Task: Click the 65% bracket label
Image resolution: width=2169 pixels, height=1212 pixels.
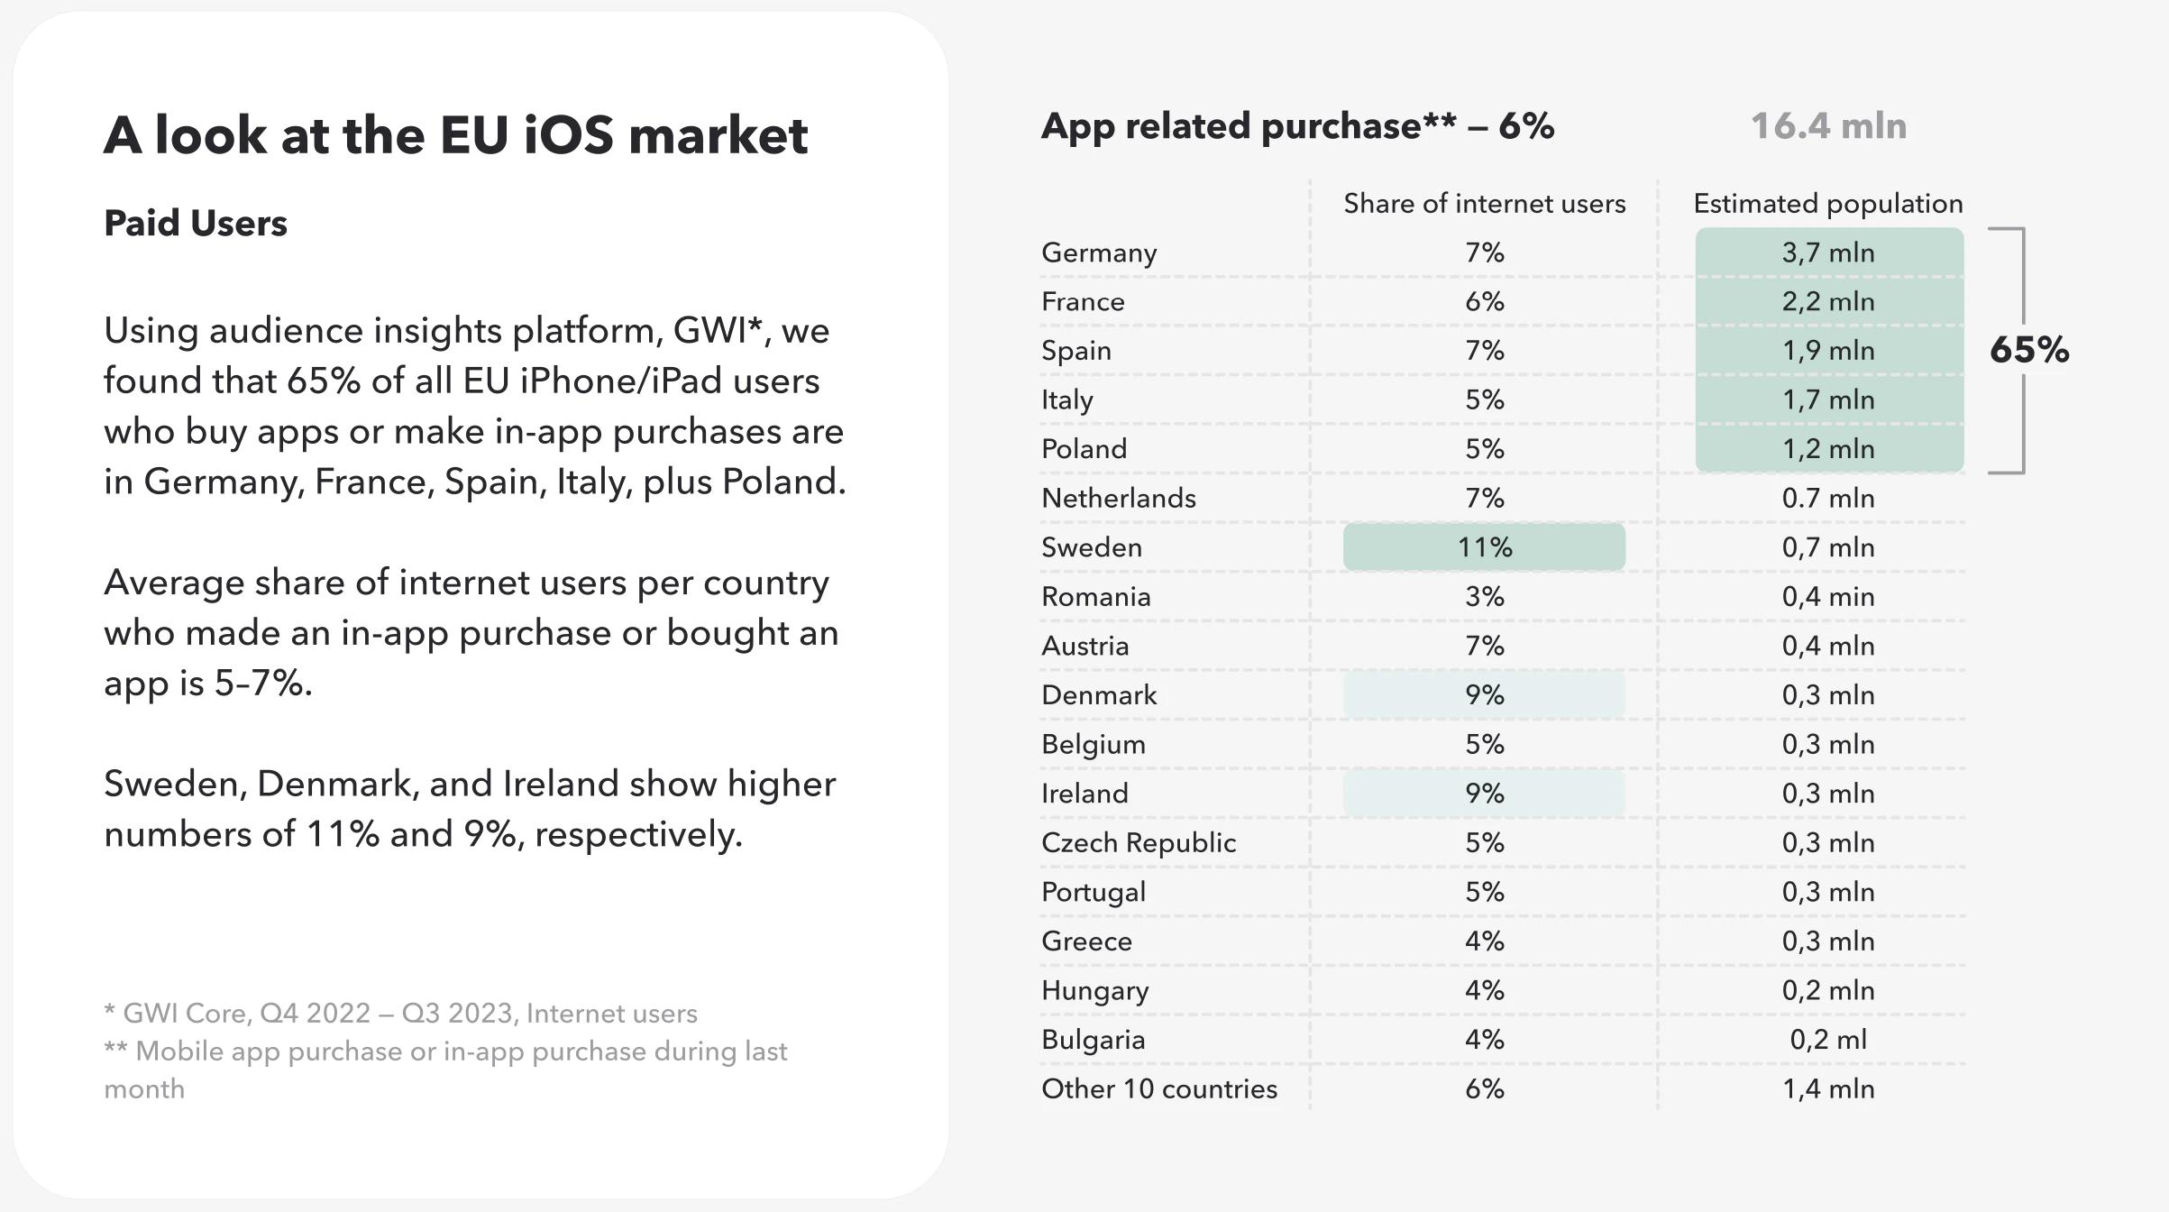Action: pyautogui.click(x=2028, y=350)
